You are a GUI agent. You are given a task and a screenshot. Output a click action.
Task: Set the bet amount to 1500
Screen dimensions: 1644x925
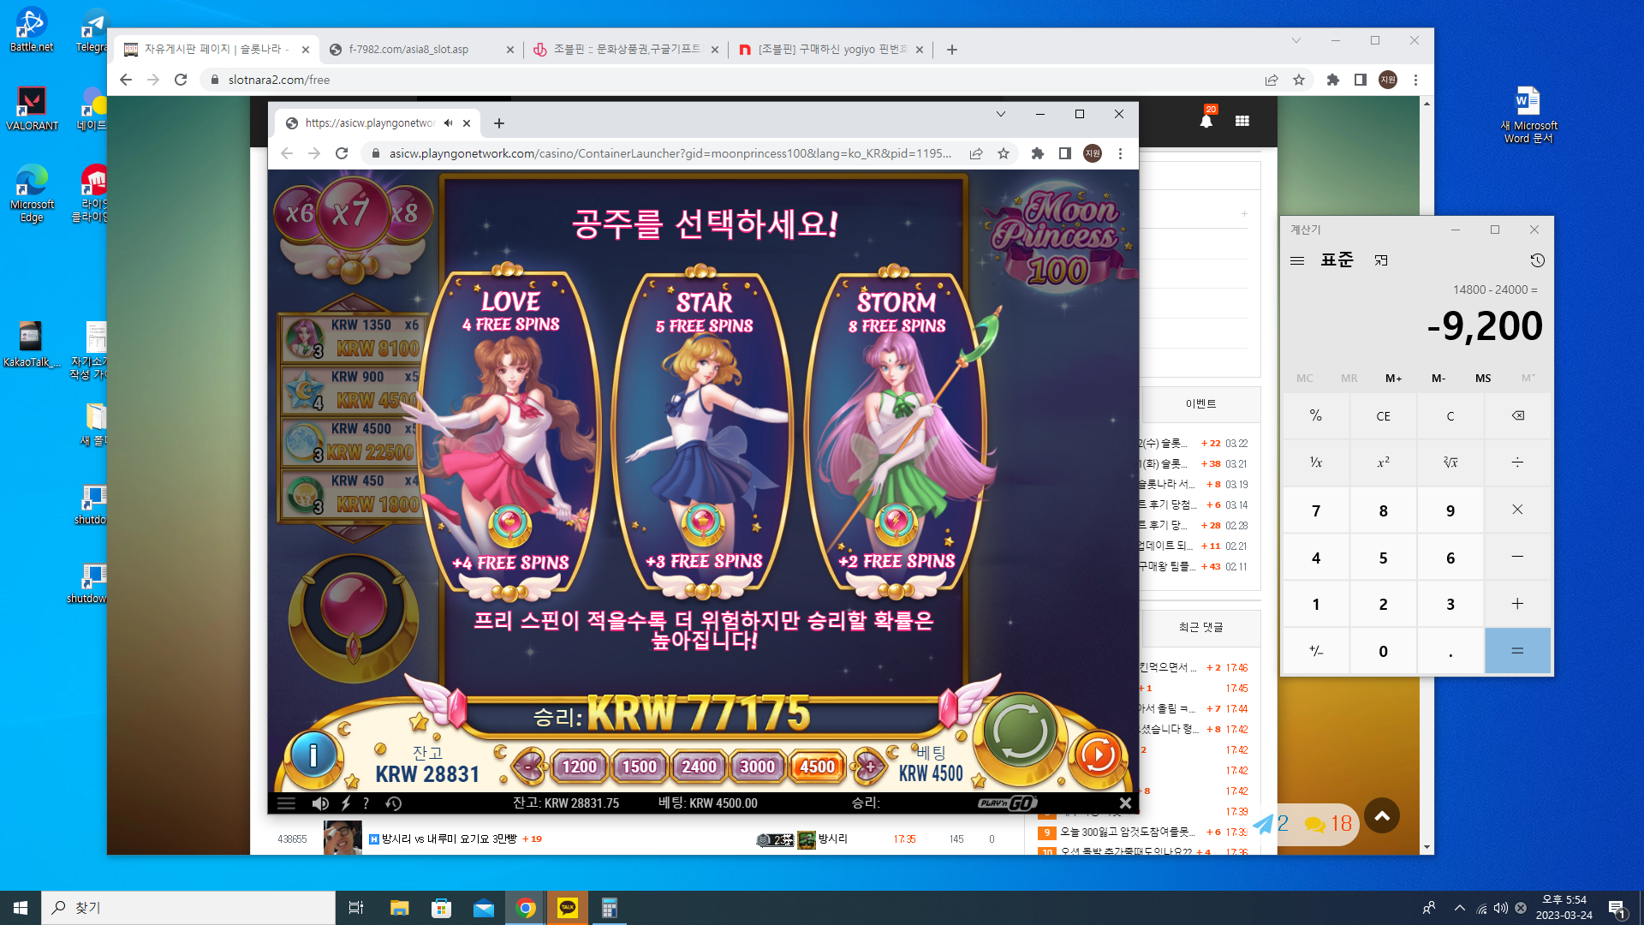[639, 767]
